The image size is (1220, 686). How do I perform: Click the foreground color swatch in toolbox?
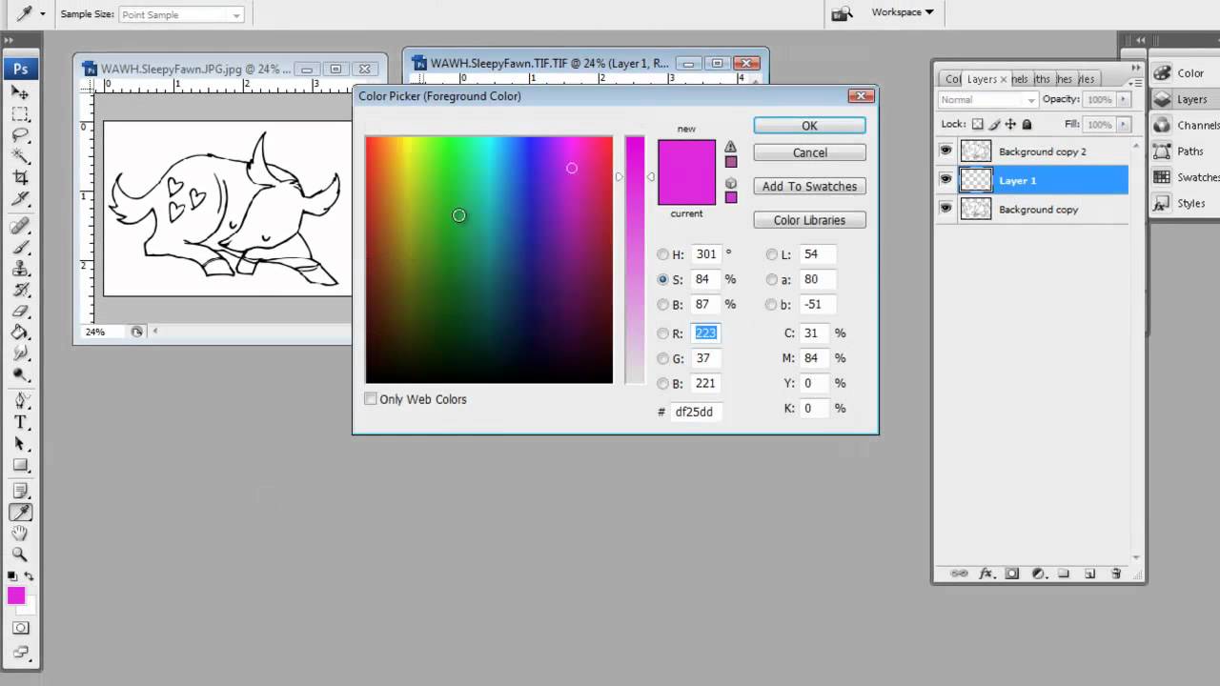(x=16, y=595)
